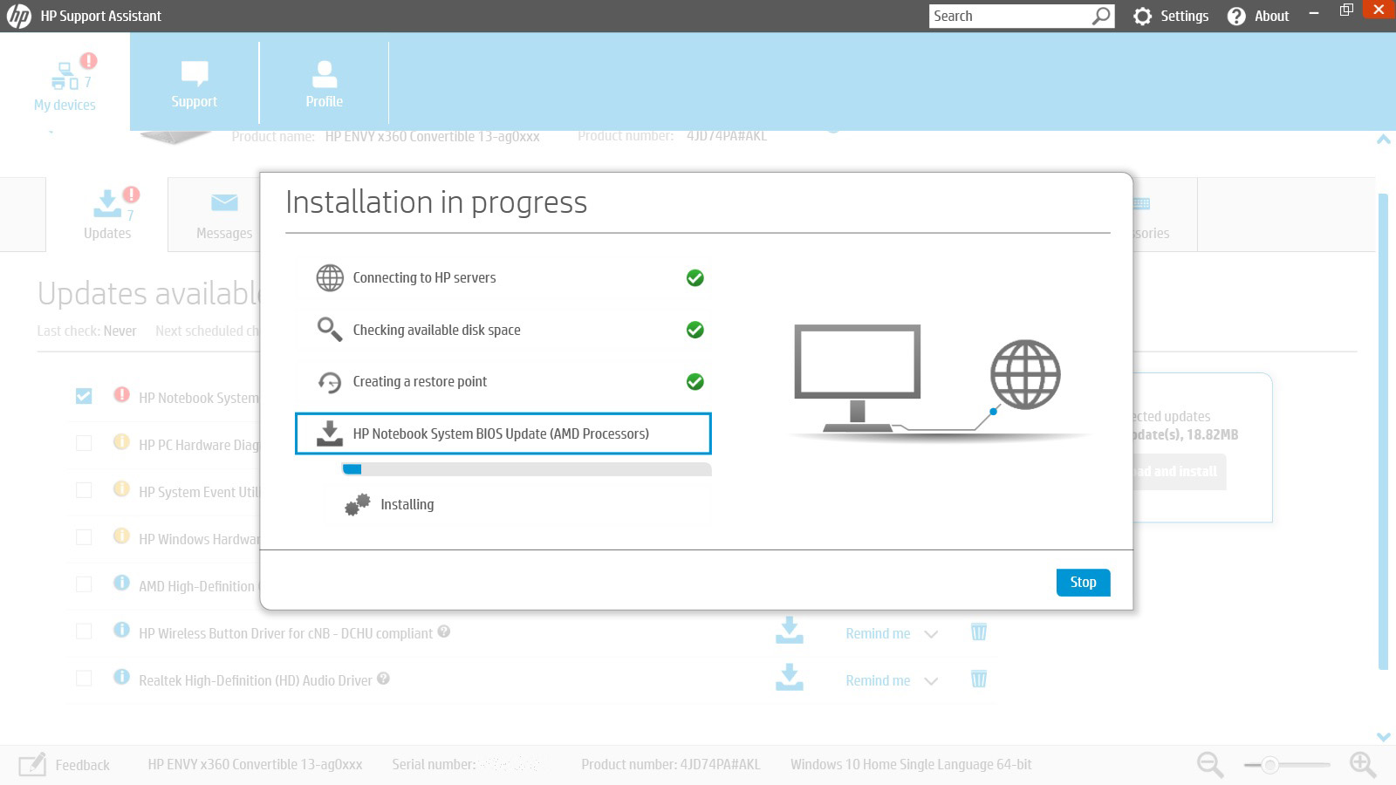The height and width of the screenshot is (785, 1396).
Task: Click the Settings gear icon
Action: 1142,16
